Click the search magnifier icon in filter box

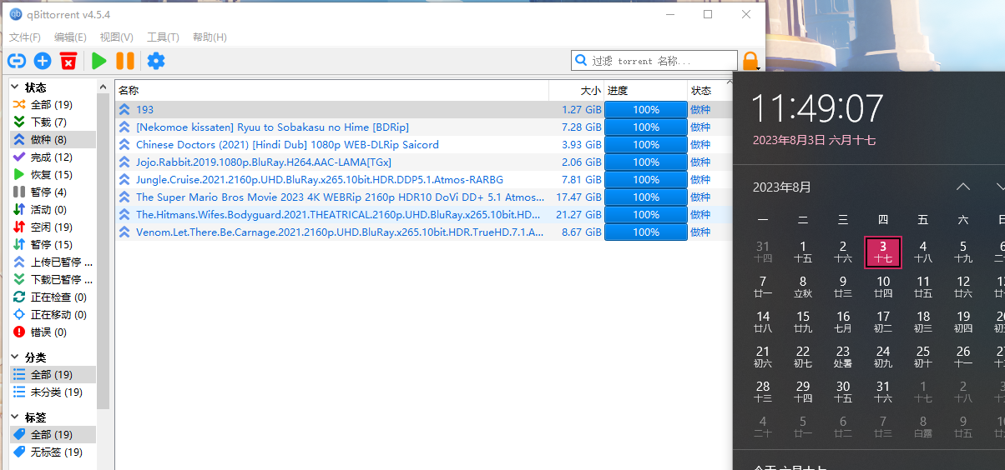point(581,60)
